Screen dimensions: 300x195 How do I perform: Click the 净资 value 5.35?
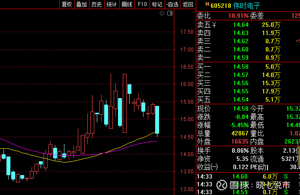click(x=243, y=159)
